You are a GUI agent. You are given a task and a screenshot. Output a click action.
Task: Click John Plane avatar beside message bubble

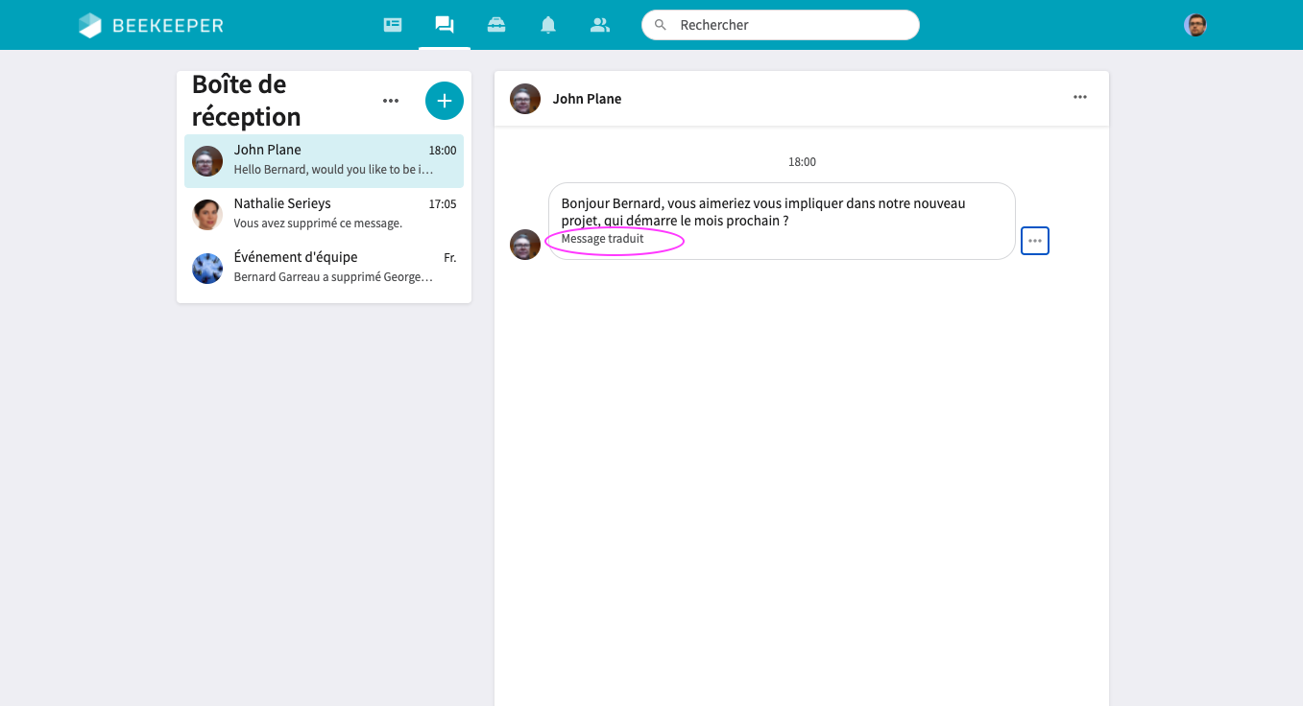tap(524, 245)
